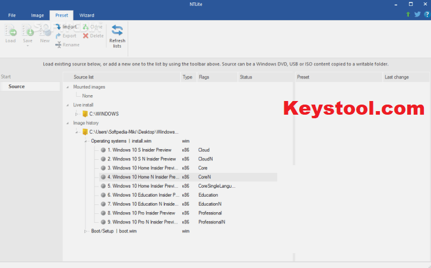Click the Cloud flag text
Image resolution: width=431 pixels, height=268 pixels.
(x=204, y=150)
